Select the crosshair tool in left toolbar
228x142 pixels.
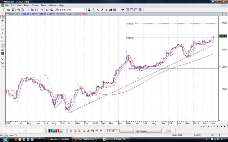(x=3, y=21)
